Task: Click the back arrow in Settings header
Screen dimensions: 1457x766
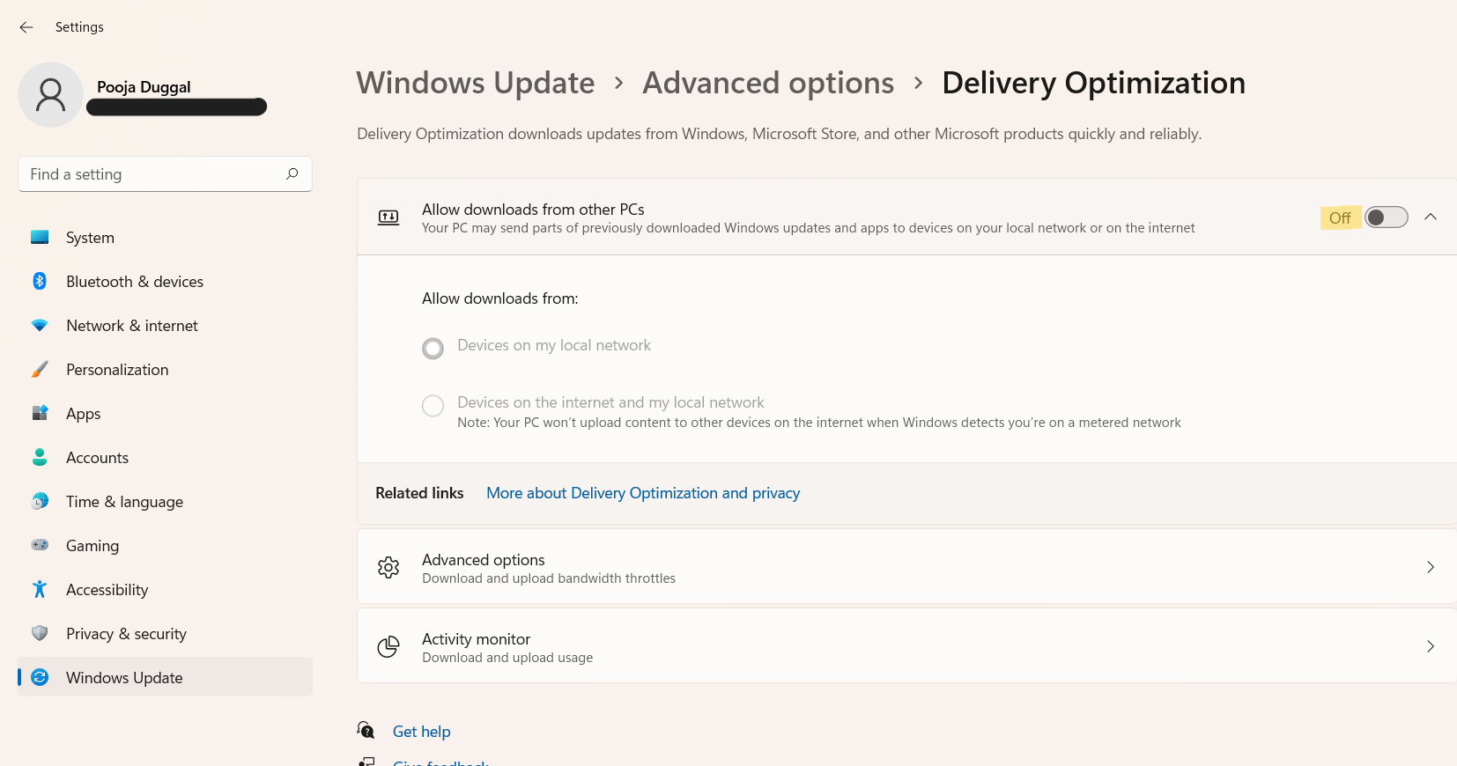Action: pos(26,27)
